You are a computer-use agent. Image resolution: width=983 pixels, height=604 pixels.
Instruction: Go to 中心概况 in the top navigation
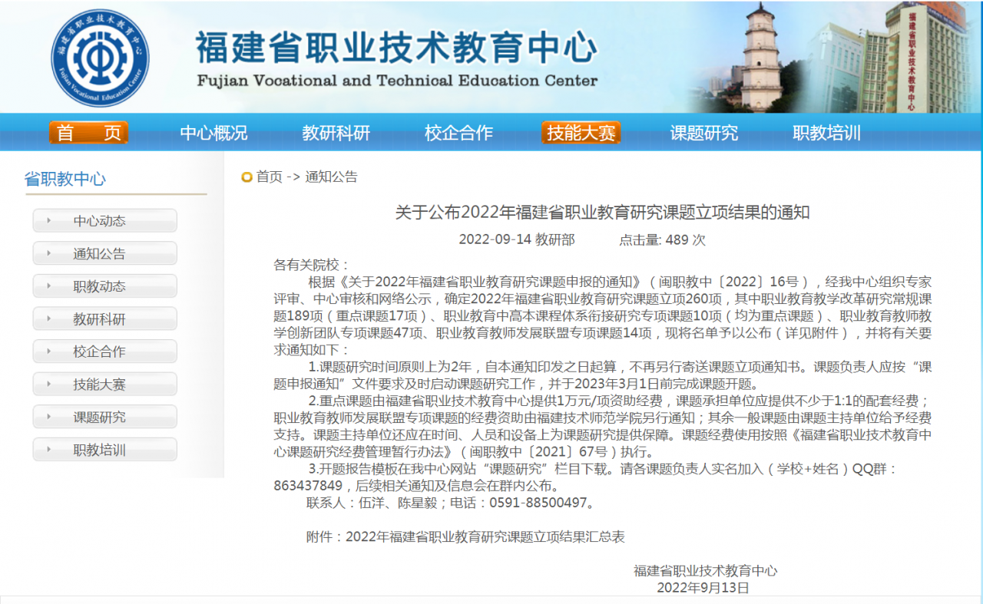pos(213,133)
